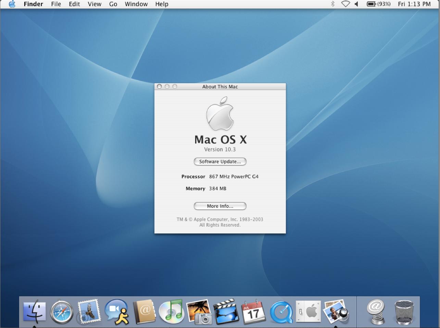Open the Window menu
This screenshot has height=328, width=440.
click(x=136, y=4)
